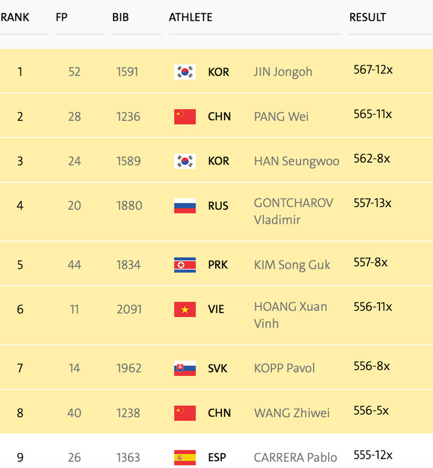Click the Russia flag for GONTCHAROV Vladimir
The height and width of the screenshot is (468, 433).
coord(185,206)
